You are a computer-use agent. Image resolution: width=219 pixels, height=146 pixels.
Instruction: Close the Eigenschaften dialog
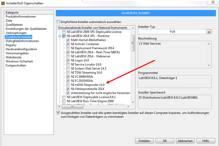click(x=213, y=2)
